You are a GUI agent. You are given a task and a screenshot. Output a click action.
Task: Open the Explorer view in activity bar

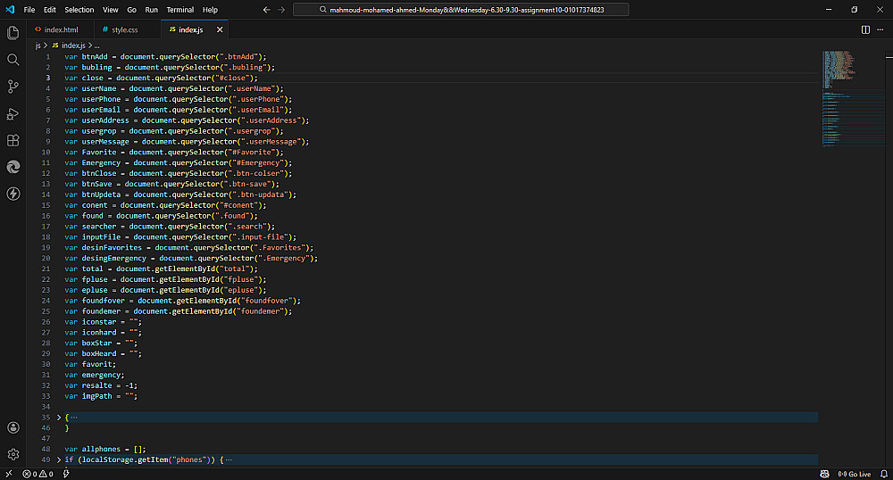[13, 33]
